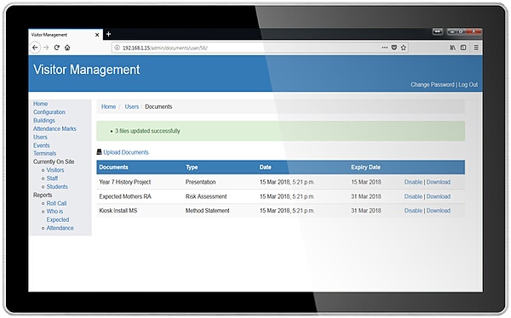This screenshot has width=511, height=318.
Task: Click the 'Presentation' type cell
Action: click(200, 182)
